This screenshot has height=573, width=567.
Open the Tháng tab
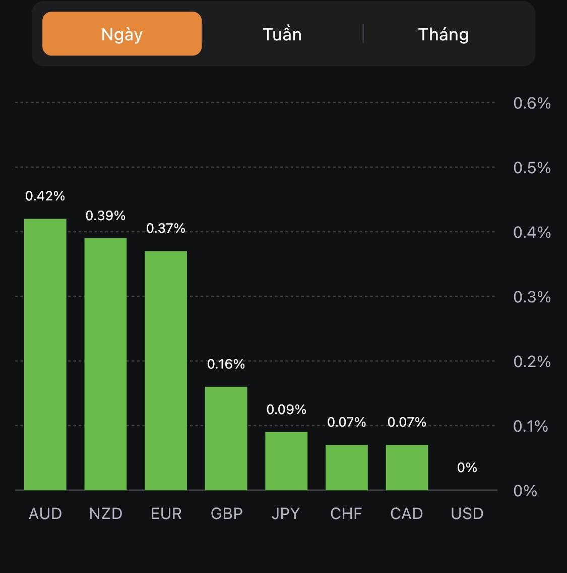click(444, 34)
